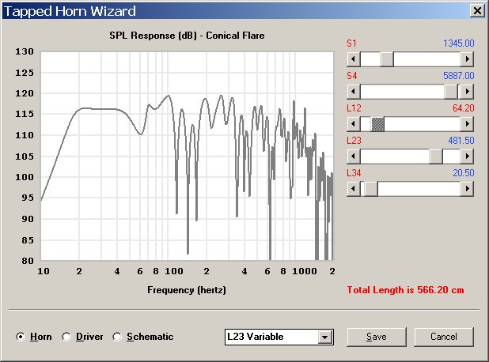Decrease L23 with left arrow
Viewport: 489px width, 362px height.
click(354, 156)
